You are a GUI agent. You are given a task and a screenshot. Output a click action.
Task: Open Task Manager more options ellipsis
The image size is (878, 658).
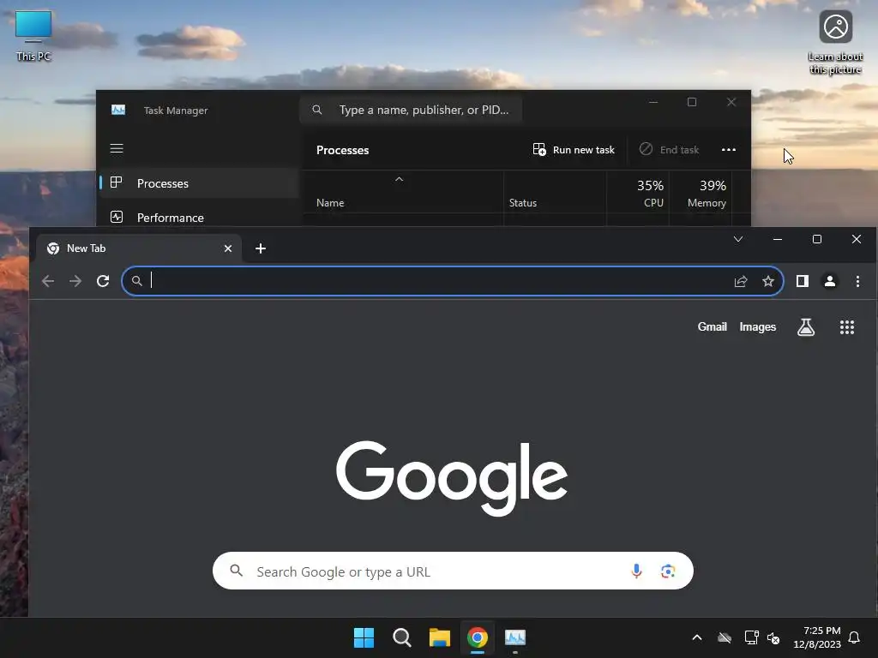pos(729,149)
